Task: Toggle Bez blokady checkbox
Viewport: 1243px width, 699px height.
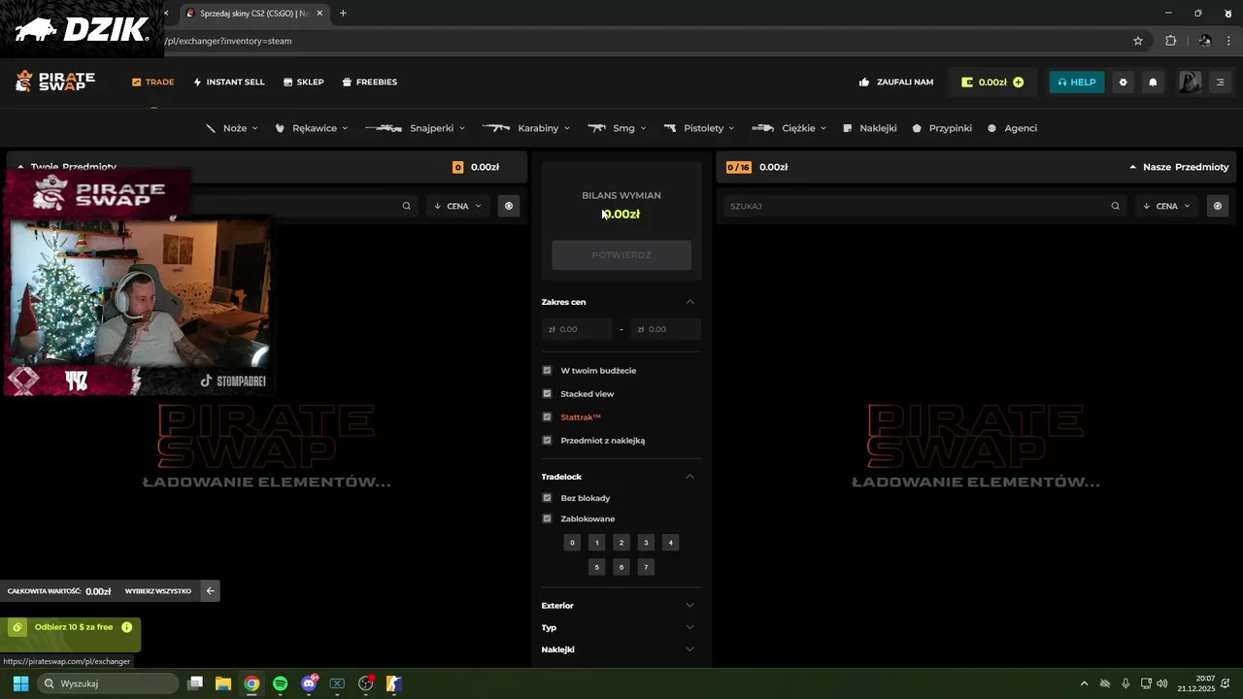Action: [547, 498]
